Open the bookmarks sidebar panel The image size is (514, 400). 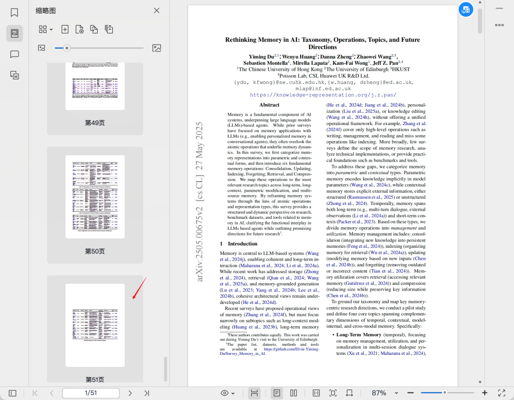tap(14, 13)
